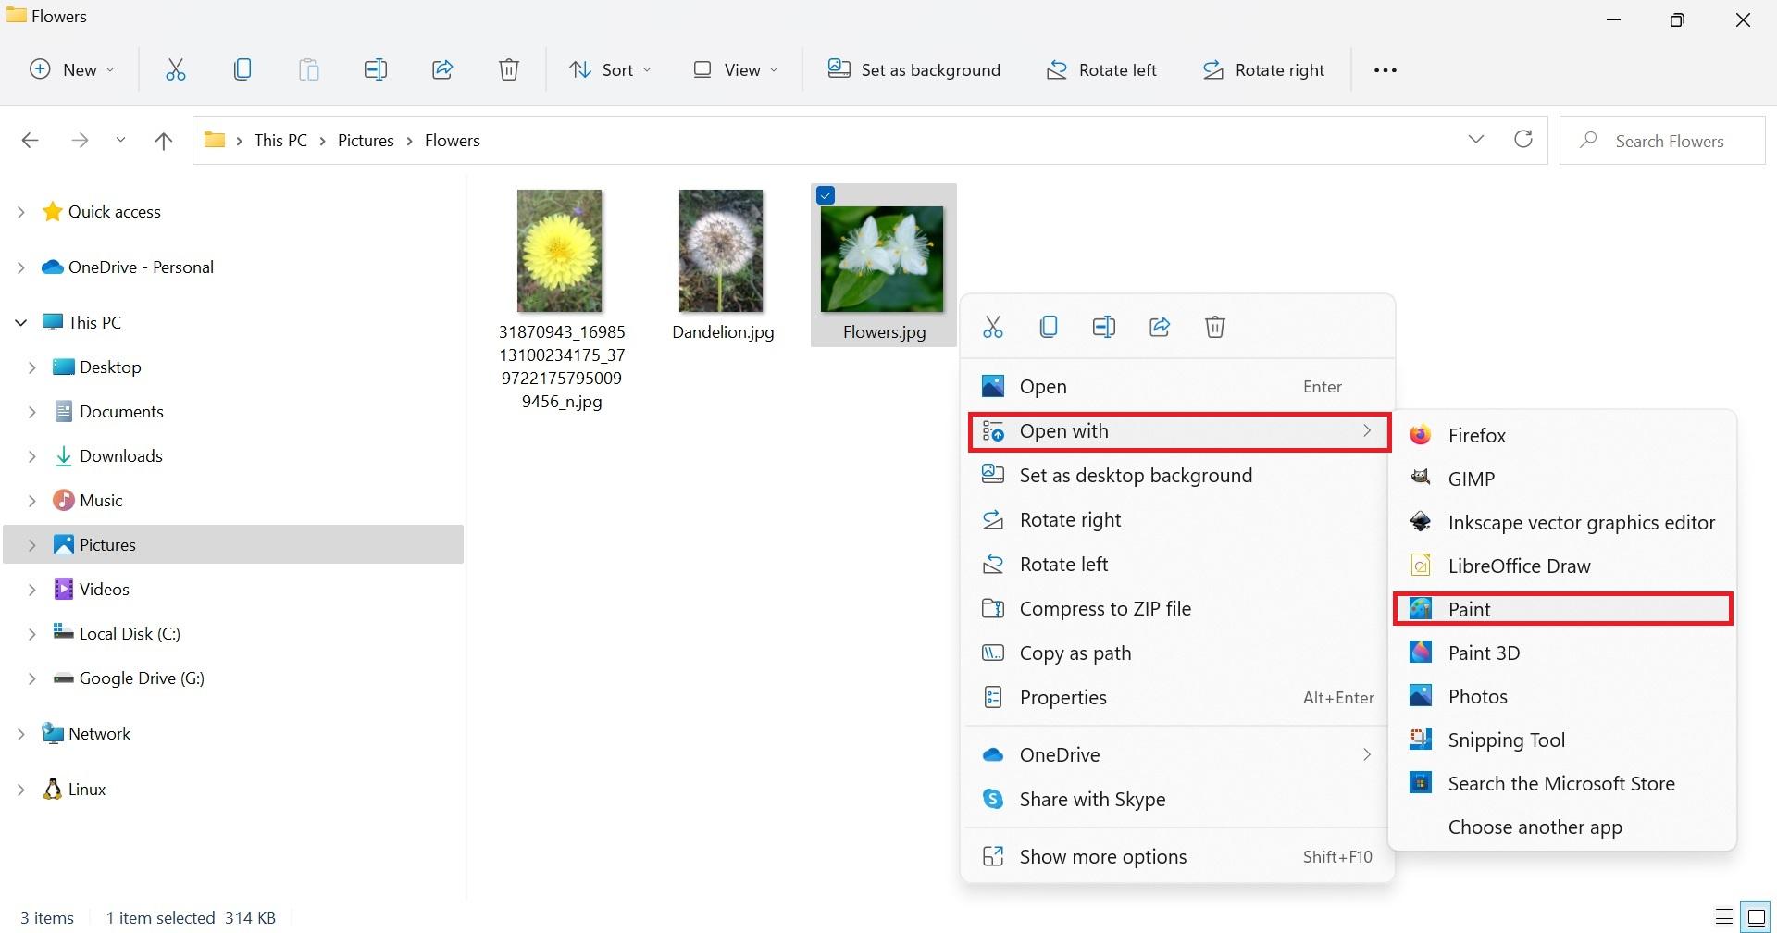Click Share with Skype
The height and width of the screenshot is (933, 1777).
pyautogui.click(x=1177, y=800)
